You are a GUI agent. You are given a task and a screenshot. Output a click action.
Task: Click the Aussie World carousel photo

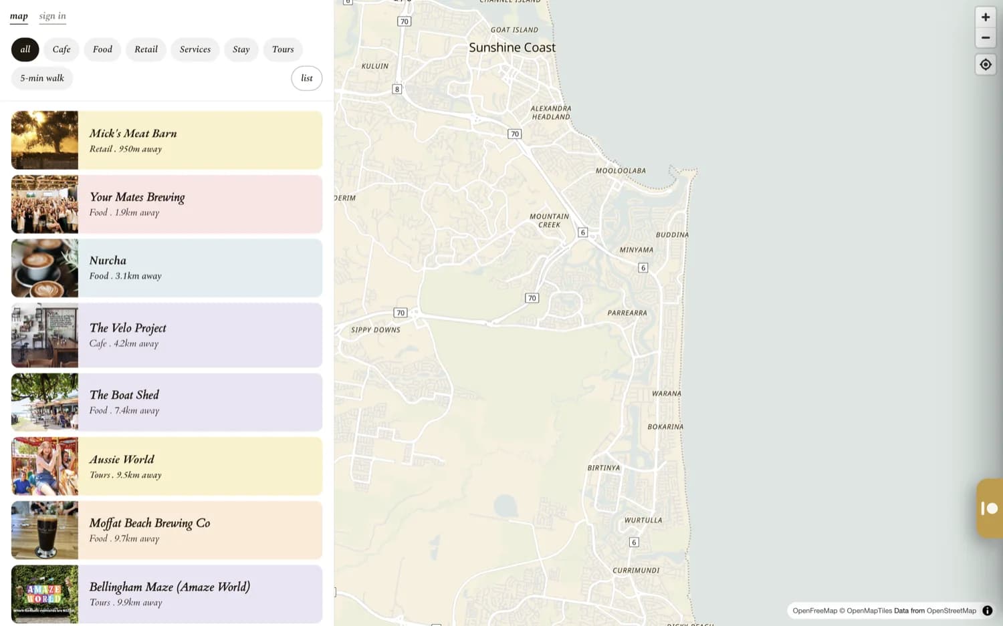pyautogui.click(x=45, y=466)
